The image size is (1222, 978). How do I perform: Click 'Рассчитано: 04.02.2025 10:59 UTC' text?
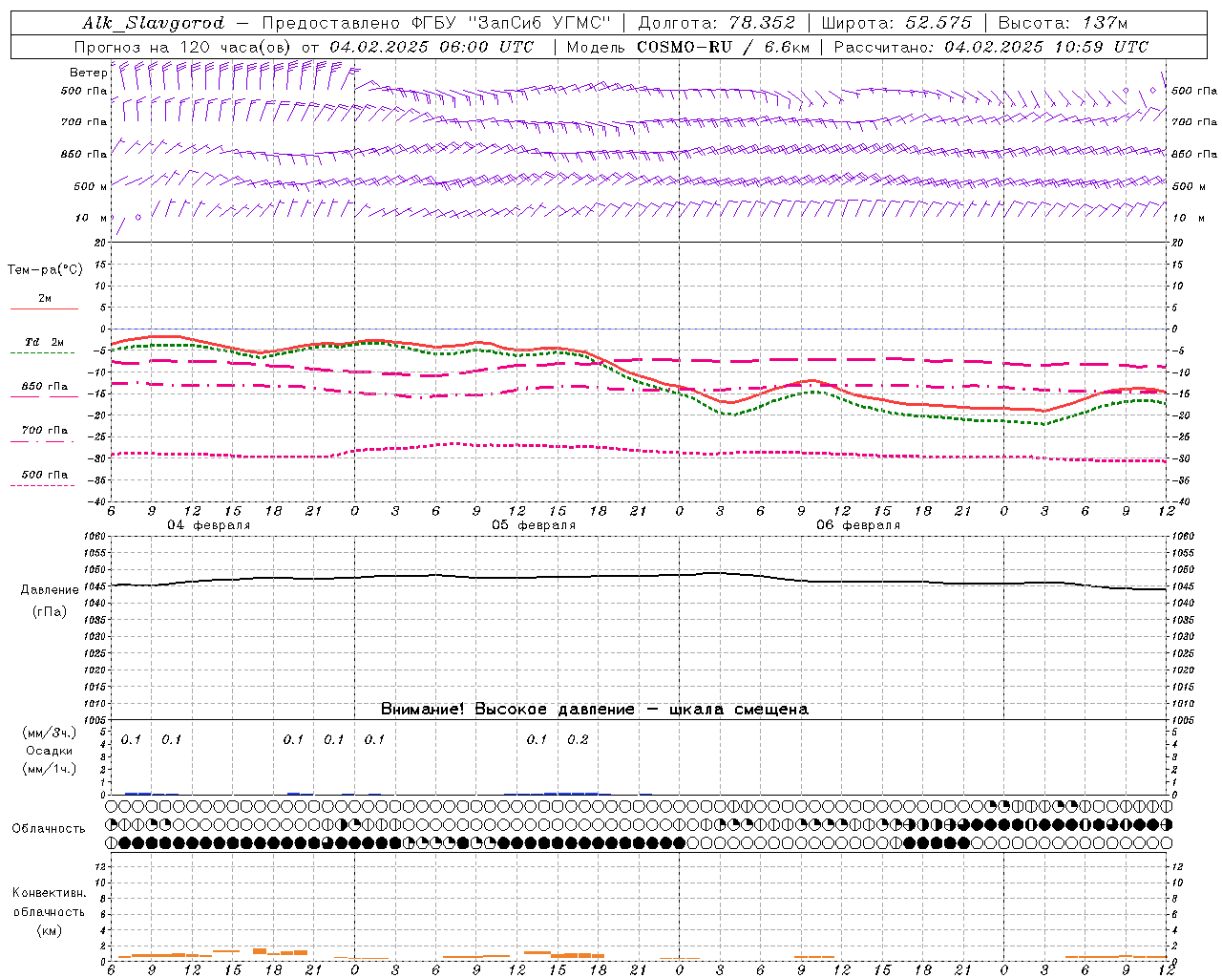tap(991, 47)
